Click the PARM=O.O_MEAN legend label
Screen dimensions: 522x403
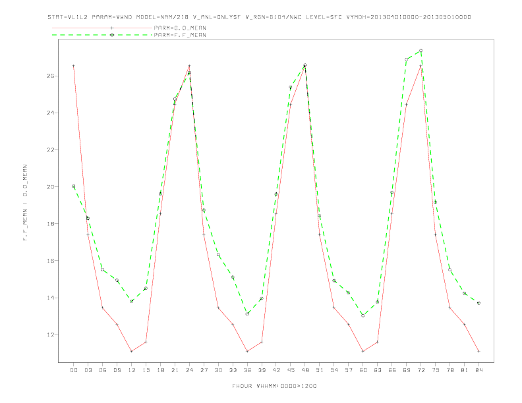coord(180,28)
